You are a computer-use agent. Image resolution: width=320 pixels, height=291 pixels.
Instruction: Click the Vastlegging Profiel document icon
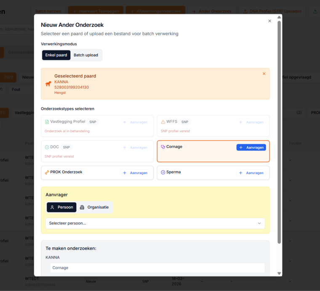tap(47, 122)
